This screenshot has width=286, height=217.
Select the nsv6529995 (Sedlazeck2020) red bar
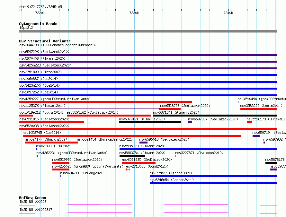(x=61, y=163)
